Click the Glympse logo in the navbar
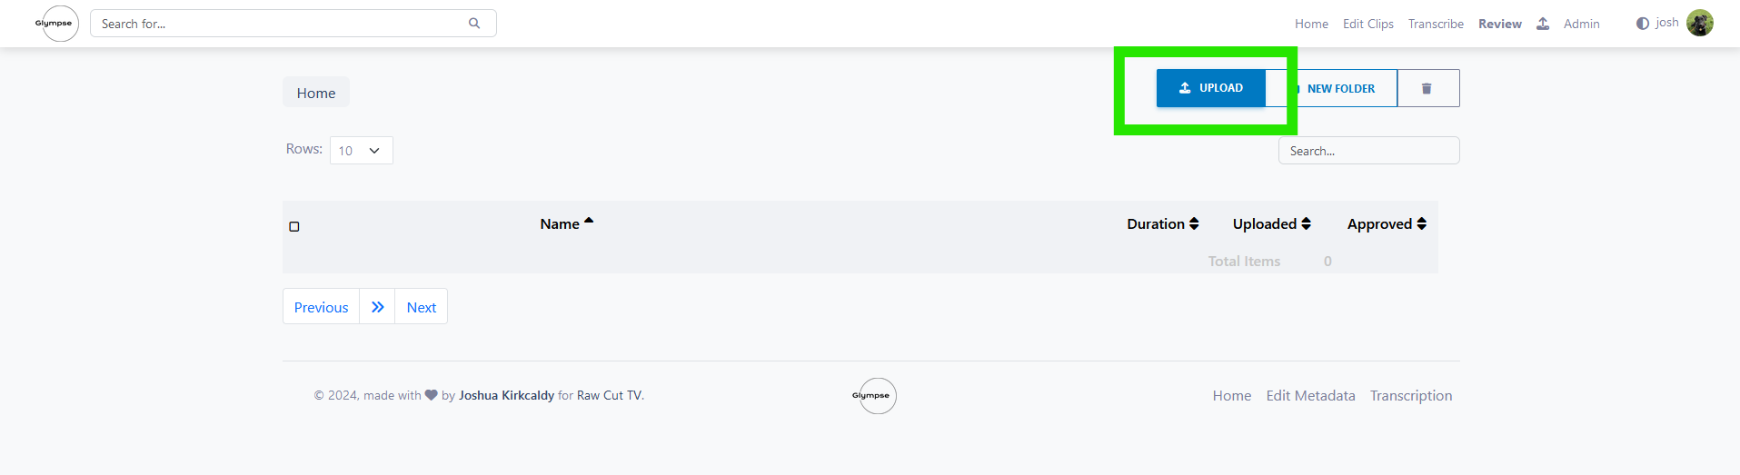The image size is (1740, 475). point(56,24)
